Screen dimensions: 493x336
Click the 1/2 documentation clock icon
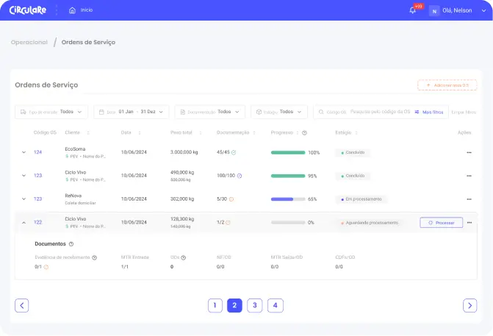228,223
